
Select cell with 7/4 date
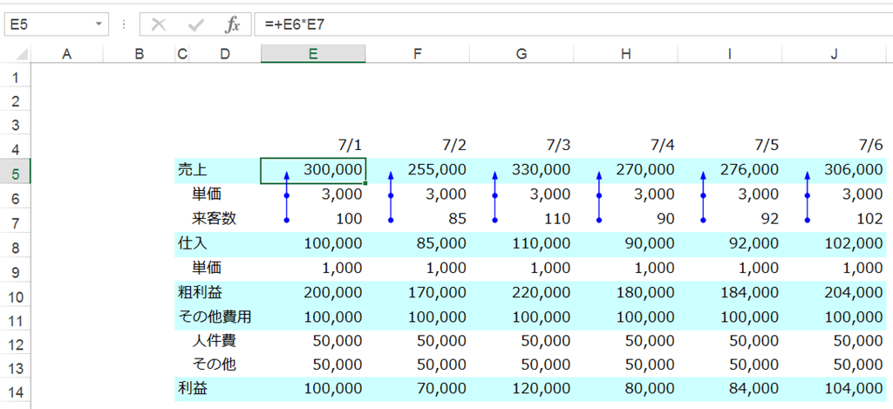coord(626,146)
